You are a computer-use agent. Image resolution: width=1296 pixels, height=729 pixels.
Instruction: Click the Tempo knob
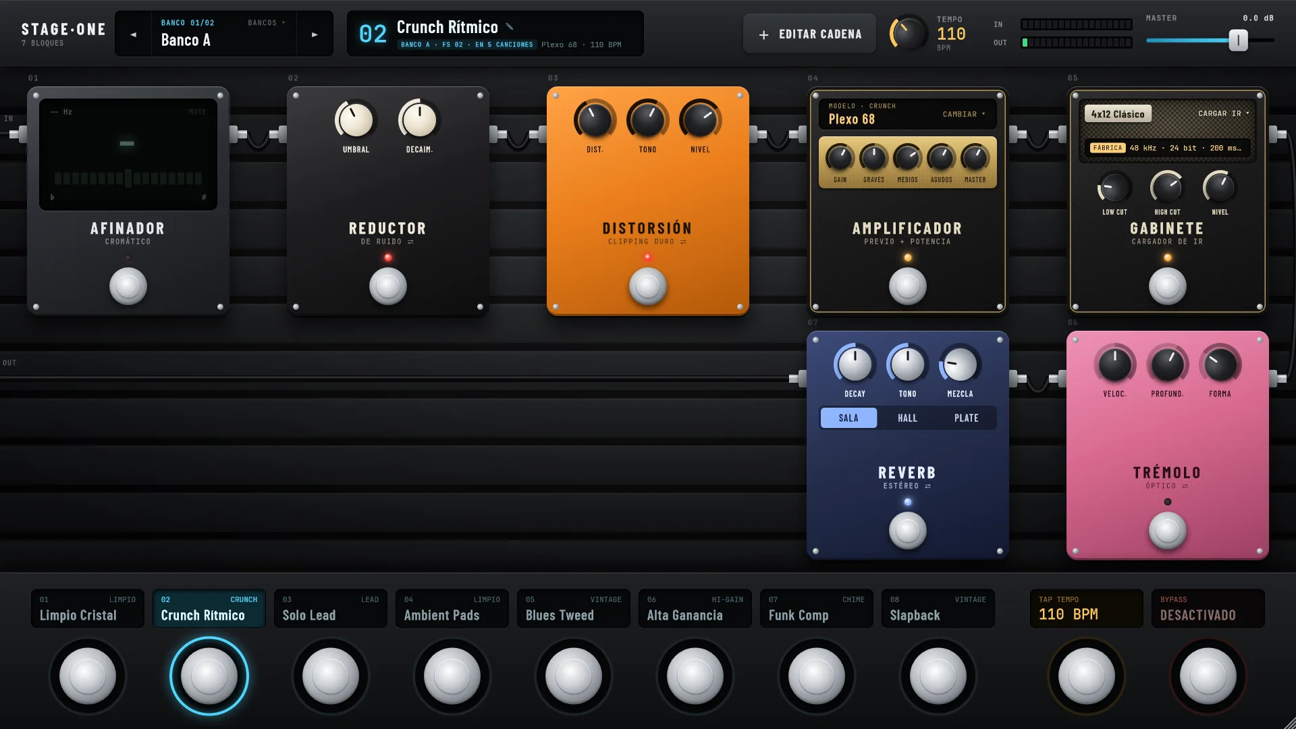click(909, 32)
